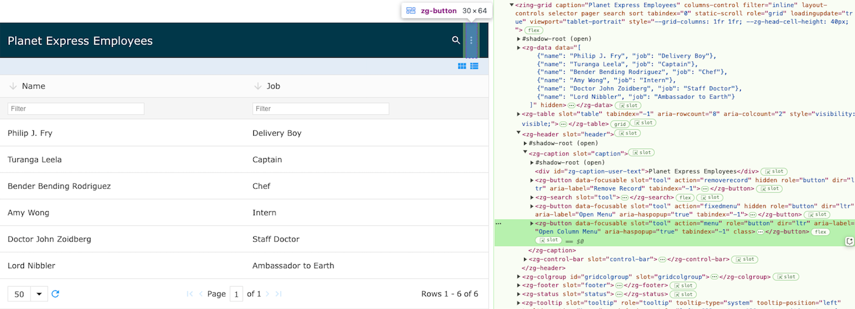
Task: Click the Job column header
Action: pyautogui.click(x=367, y=86)
